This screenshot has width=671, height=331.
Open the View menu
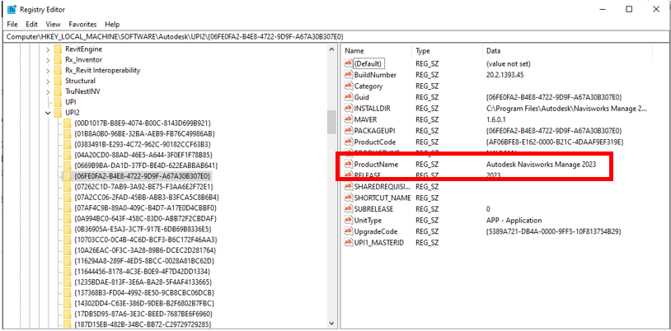tap(53, 25)
